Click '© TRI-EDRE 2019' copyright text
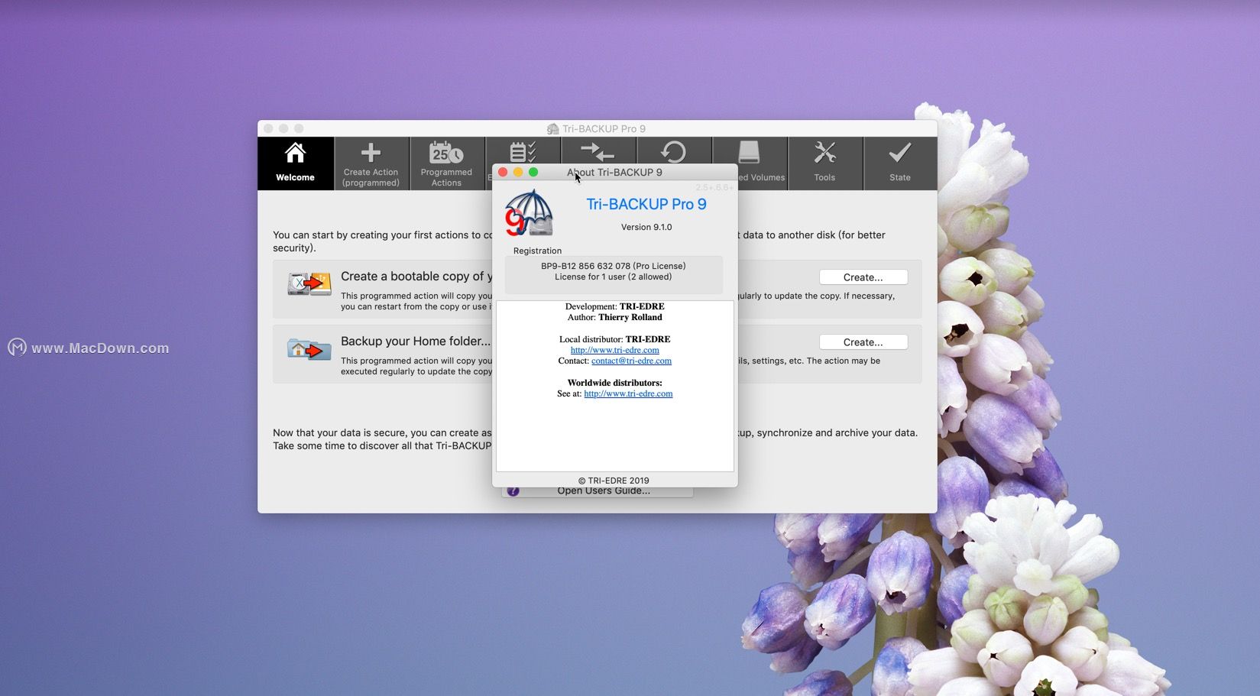 pos(614,481)
